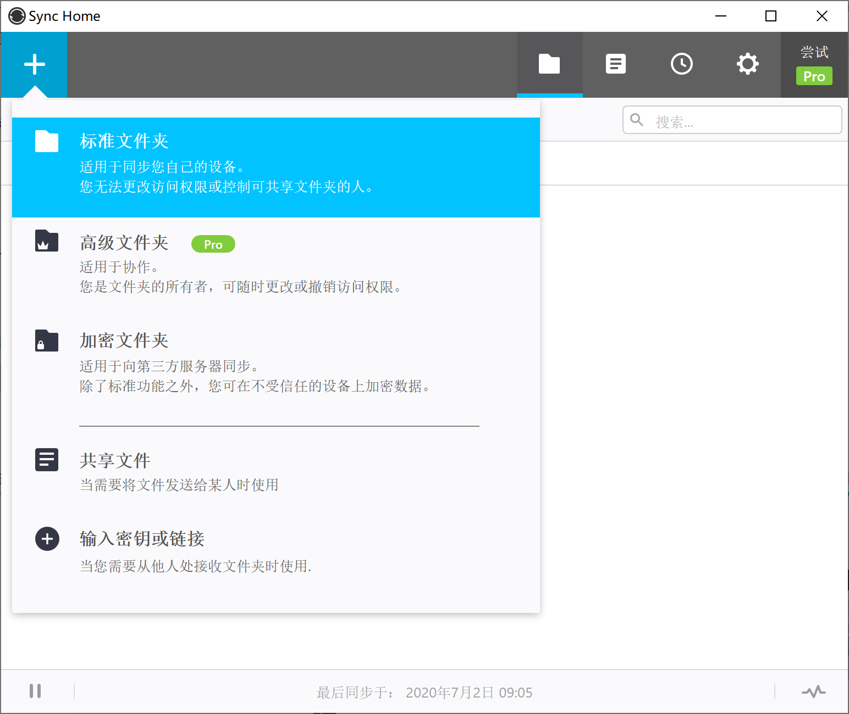This screenshot has height=714, width=849.
Task: Click the green Pro badge beside 高级文件夹
Action: point(213,244)
